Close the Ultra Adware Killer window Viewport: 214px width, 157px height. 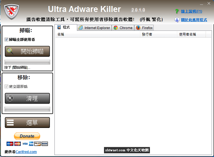209,3
